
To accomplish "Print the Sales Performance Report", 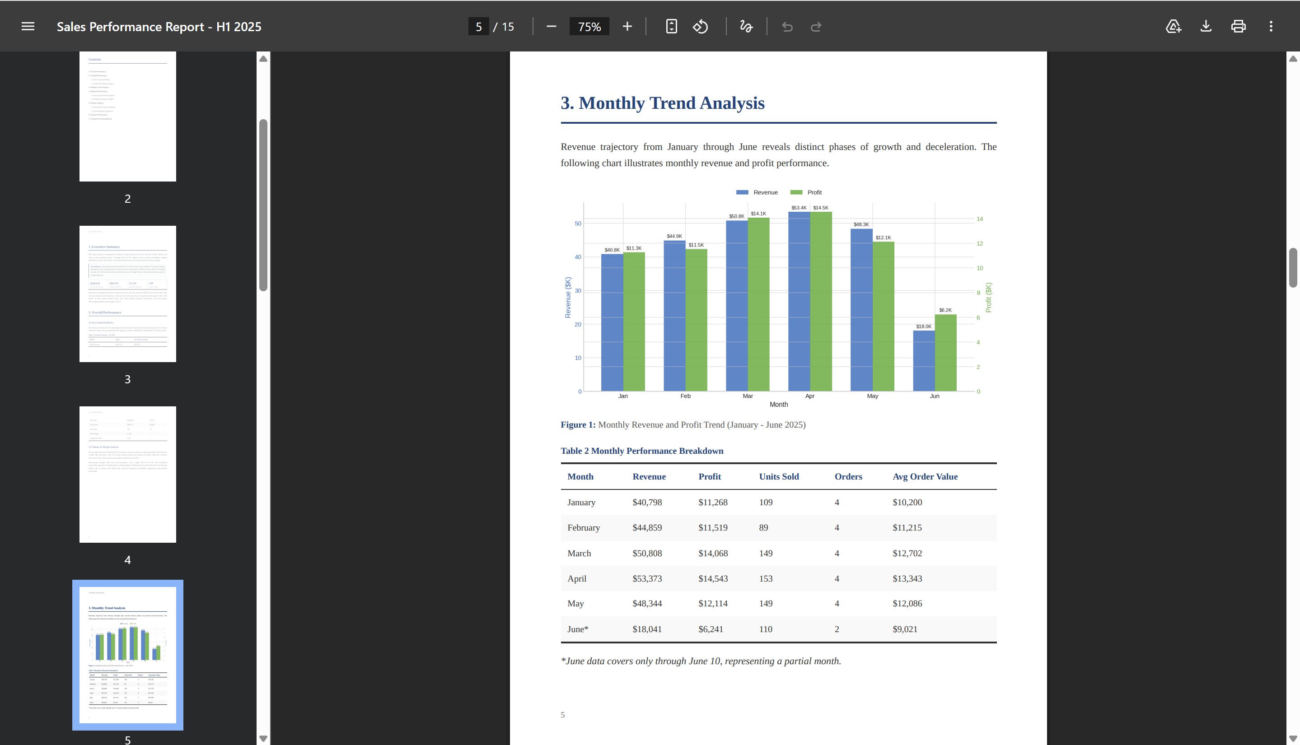I will pos(1238,27).
